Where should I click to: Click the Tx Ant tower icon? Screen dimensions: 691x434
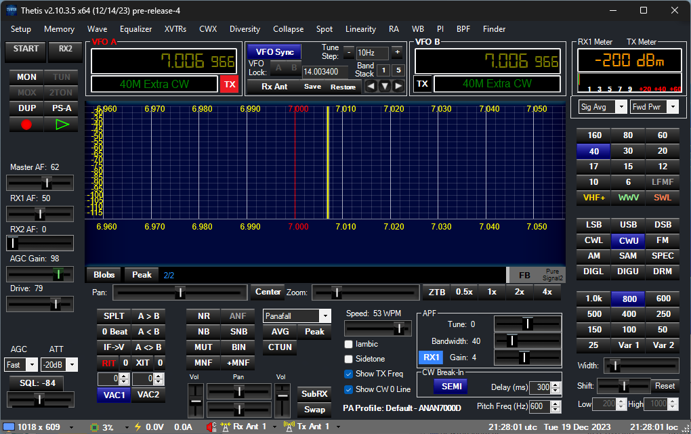[x=289, y=427]
